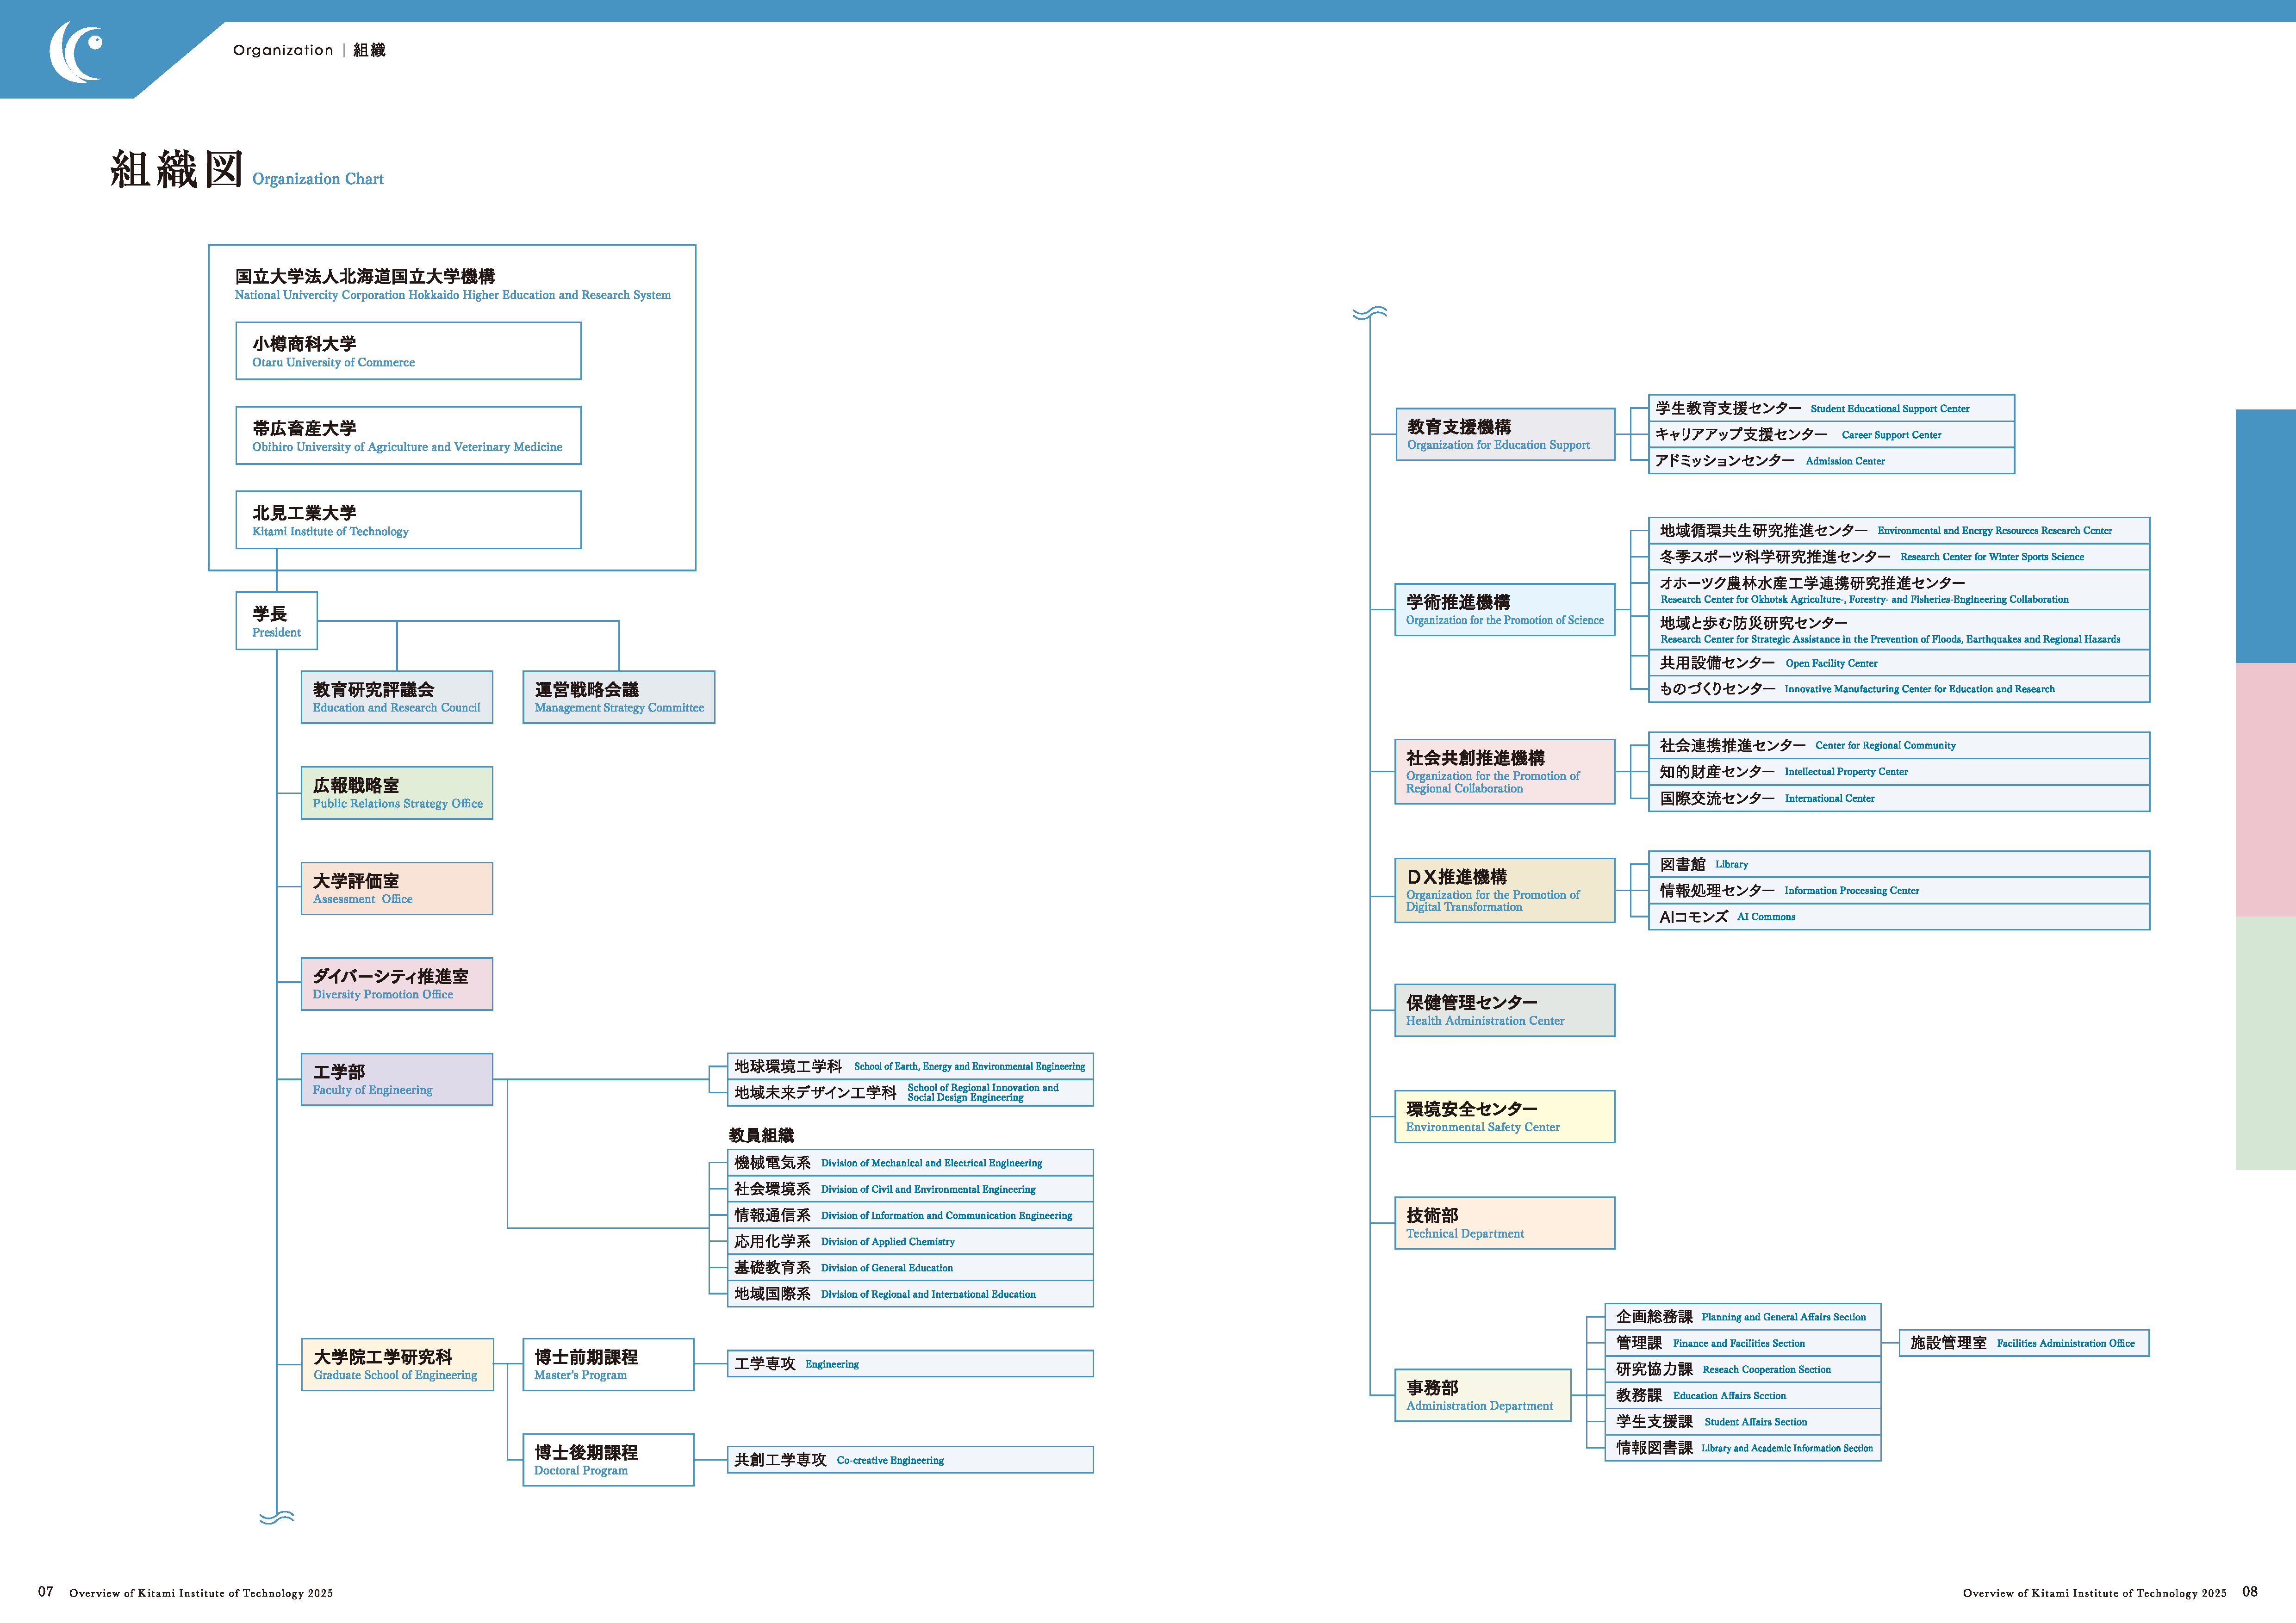The width and height of the screenshot is (2296, 1623).
Task: Click Organization for Promotion of Digital Transformation box
Action: 1505,891
